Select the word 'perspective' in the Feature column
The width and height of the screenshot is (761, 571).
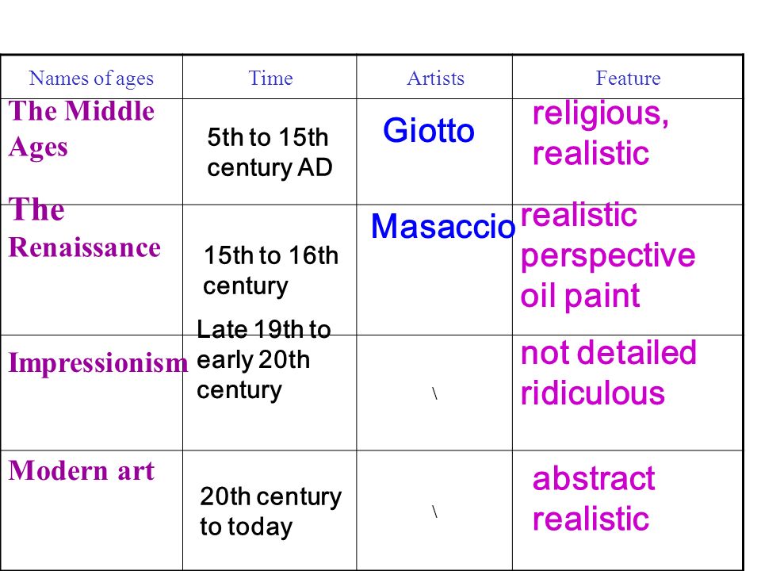(x=608, y=256)
